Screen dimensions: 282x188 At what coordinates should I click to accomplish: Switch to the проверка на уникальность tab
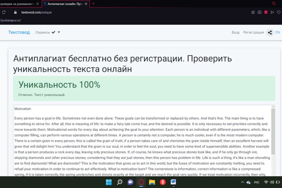pos(17,4)
